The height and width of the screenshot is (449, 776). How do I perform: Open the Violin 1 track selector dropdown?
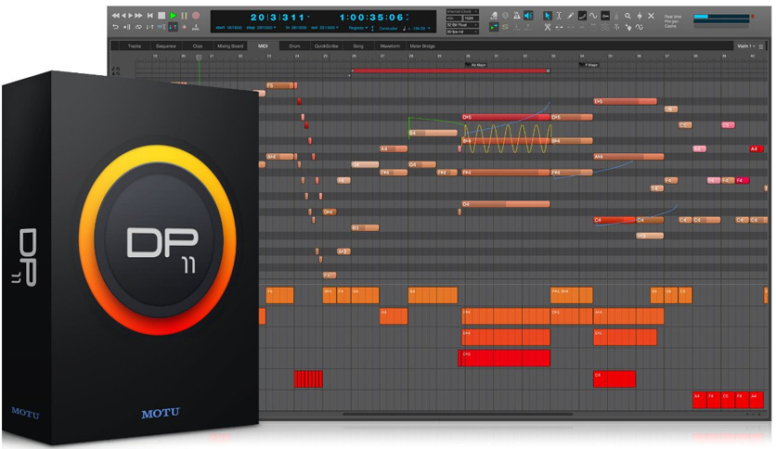tap(745, 46)
